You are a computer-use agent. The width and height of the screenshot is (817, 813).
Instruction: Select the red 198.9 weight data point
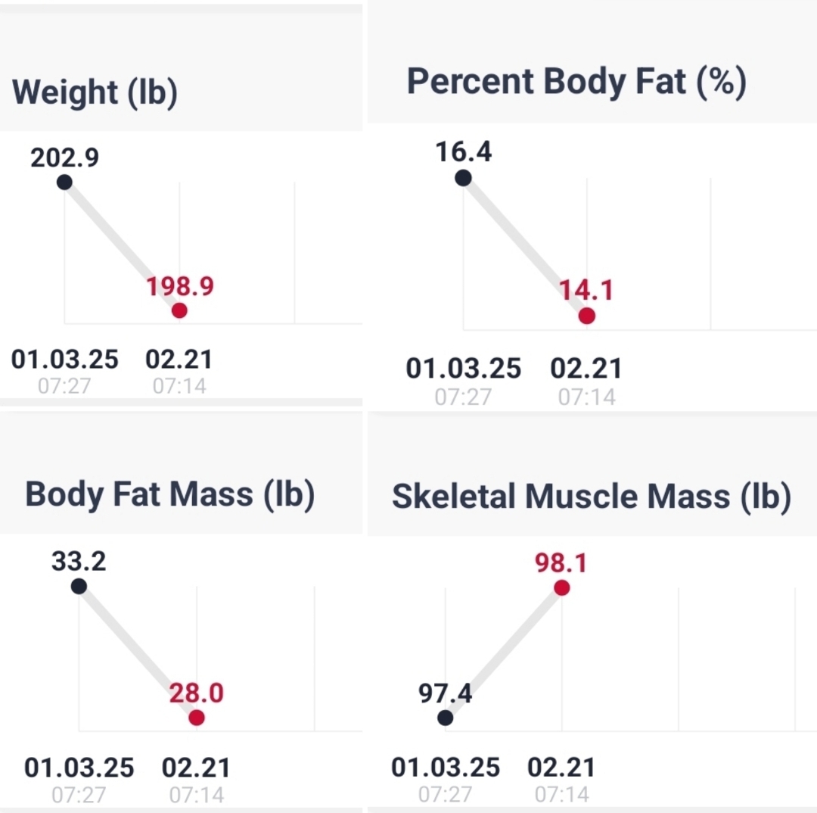coord(179,310)
